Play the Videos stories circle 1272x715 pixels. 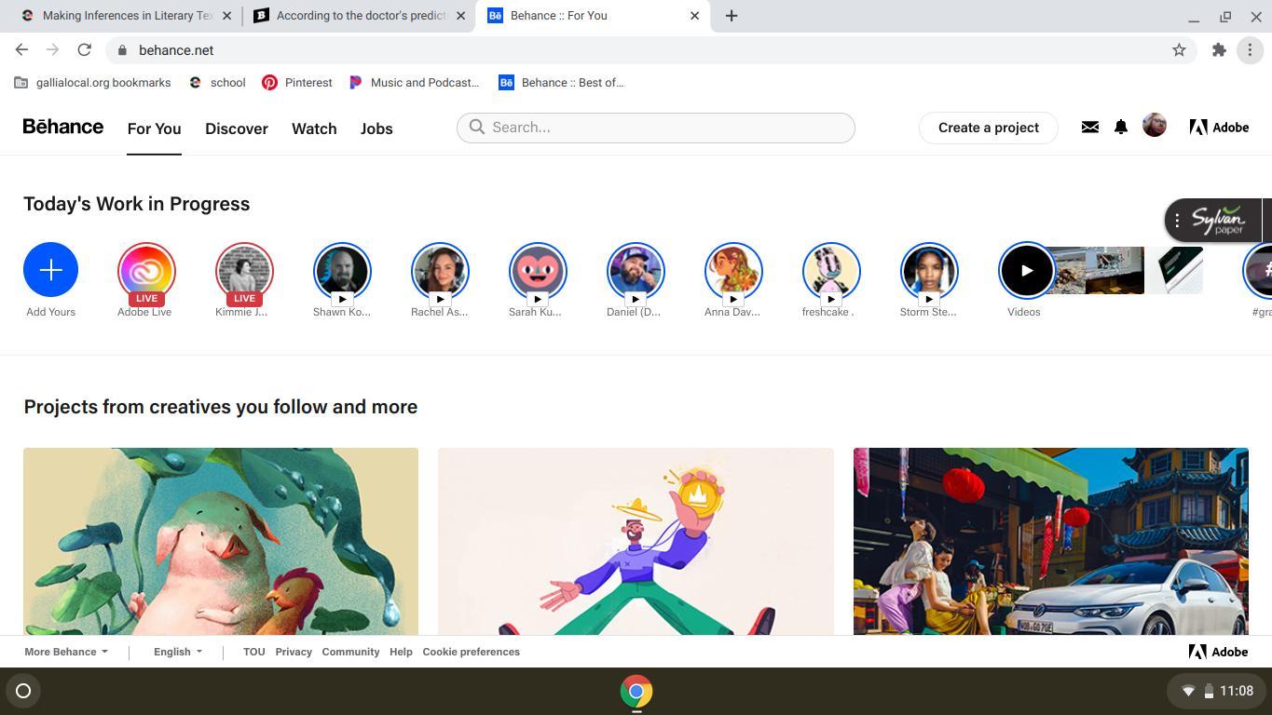point(1026,271)
